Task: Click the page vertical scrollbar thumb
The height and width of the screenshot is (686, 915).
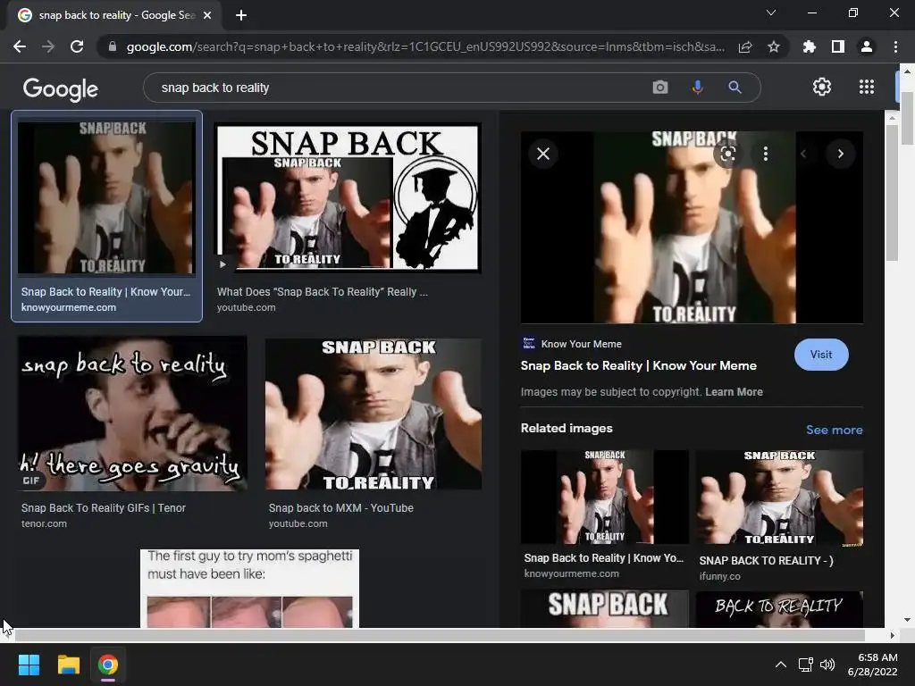Action: point(908,119)
